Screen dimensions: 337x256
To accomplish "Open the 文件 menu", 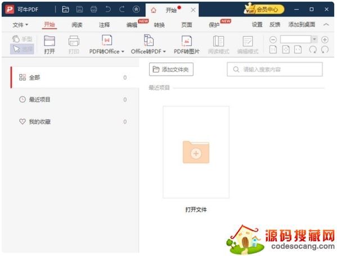I will click(x=20, y=25).
